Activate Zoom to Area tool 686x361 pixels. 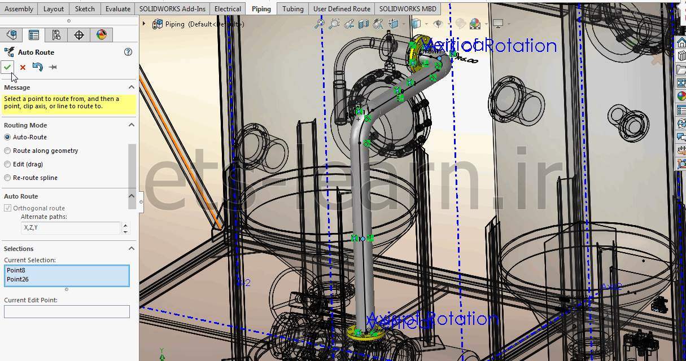(x=334, y=24)
